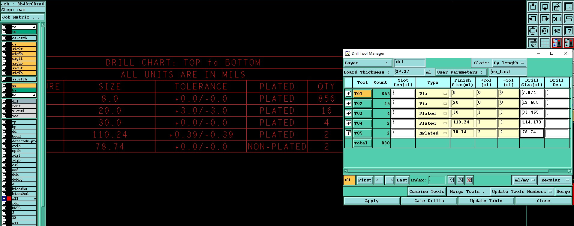Viewport: 574px width, 226px height.
Task: Click the icon right of the bulb
Action: [460, 180]
